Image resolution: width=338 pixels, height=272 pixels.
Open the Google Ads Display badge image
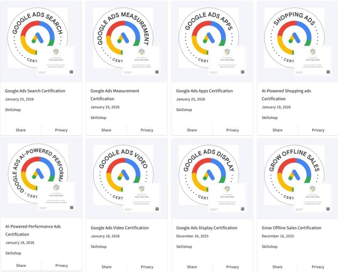coord(209,175)
